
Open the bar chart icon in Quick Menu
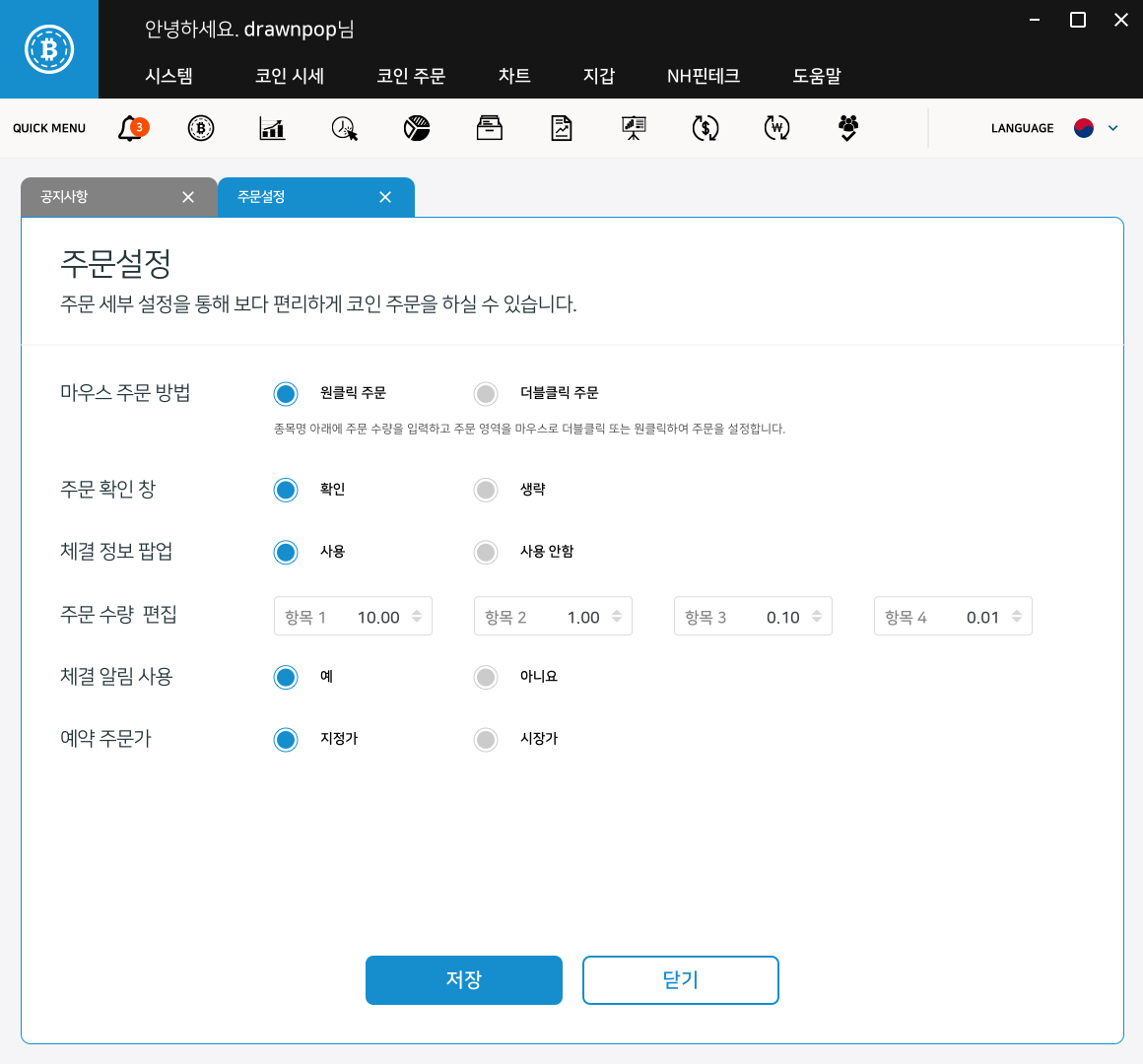(271, 128)
